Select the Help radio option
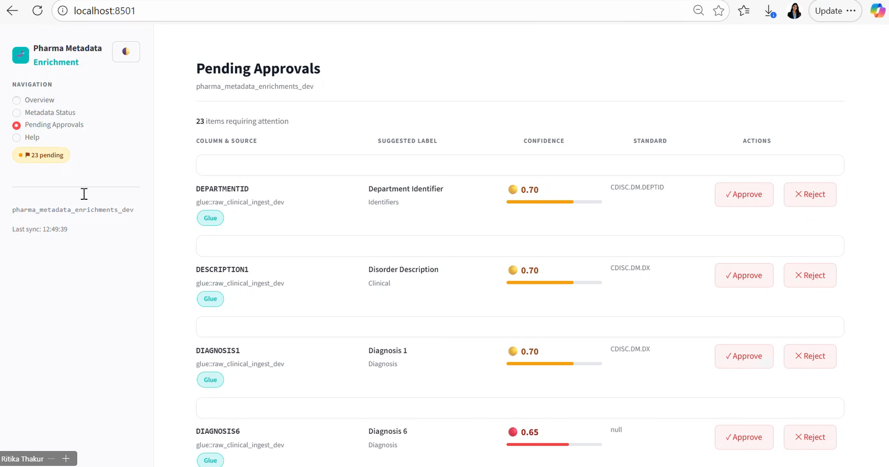889x467 pixels. click(x=17, y=137)
